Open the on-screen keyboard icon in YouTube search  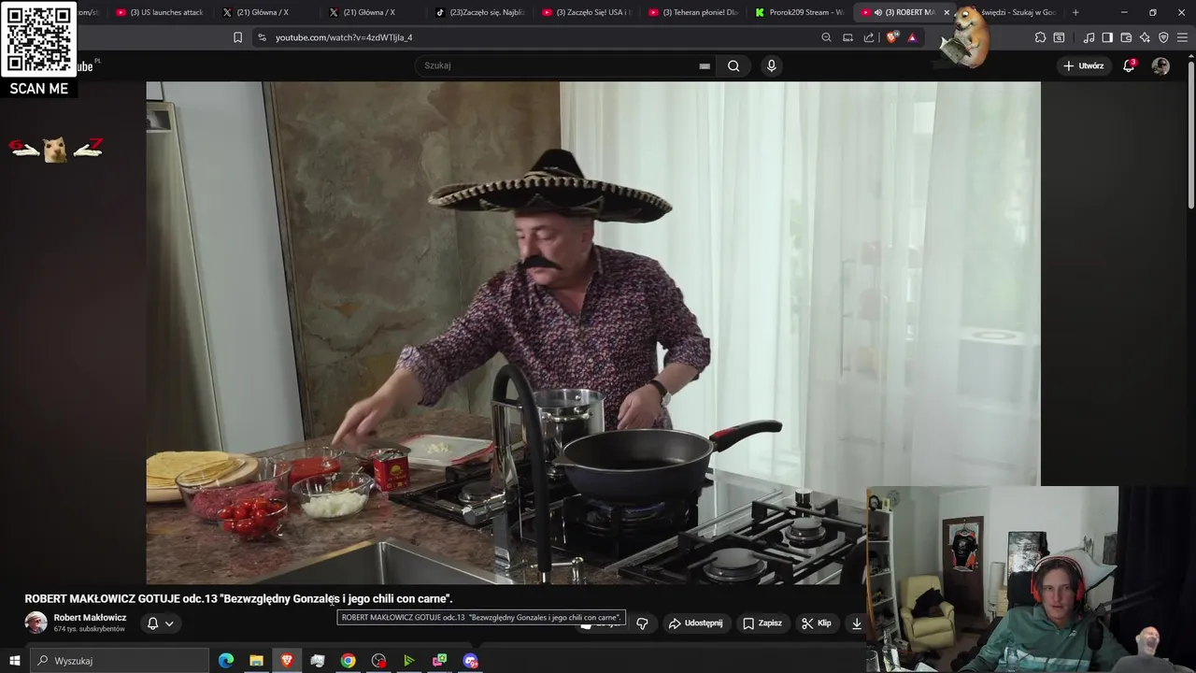705,66
